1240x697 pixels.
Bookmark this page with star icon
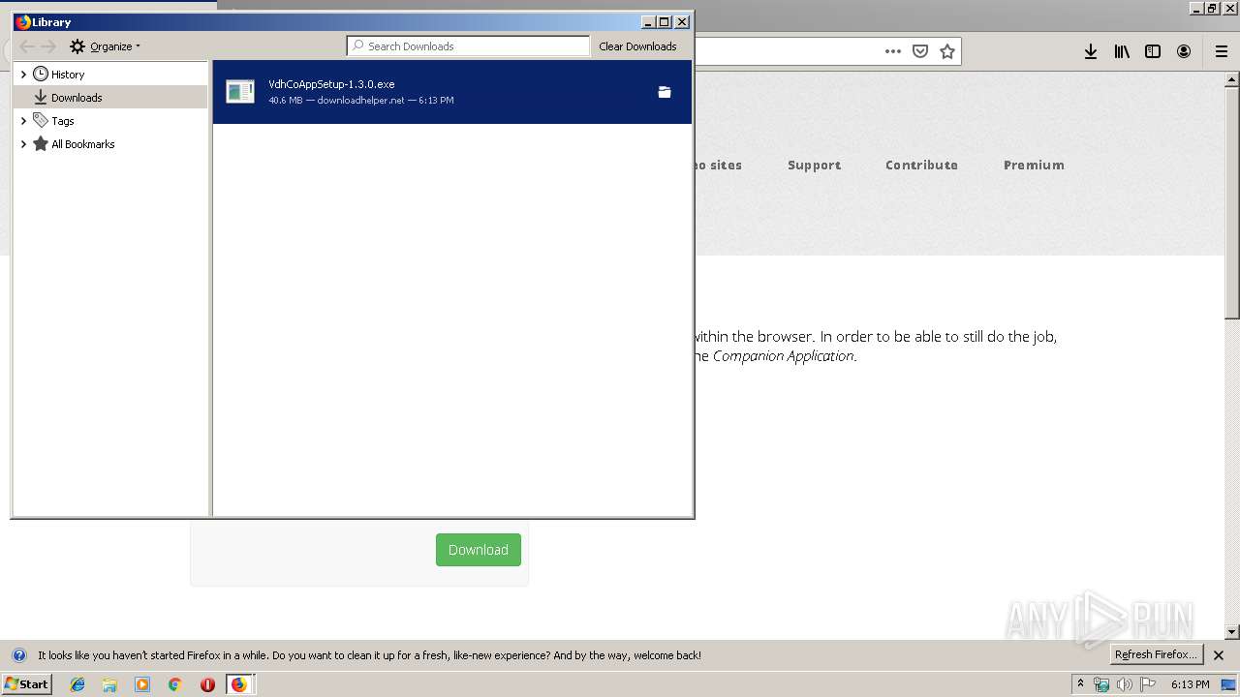coord(947,51)
